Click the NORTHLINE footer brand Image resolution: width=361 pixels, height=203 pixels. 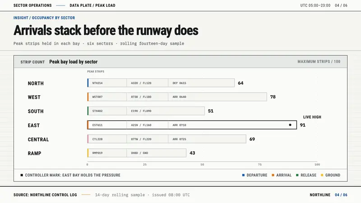point(320,195)
